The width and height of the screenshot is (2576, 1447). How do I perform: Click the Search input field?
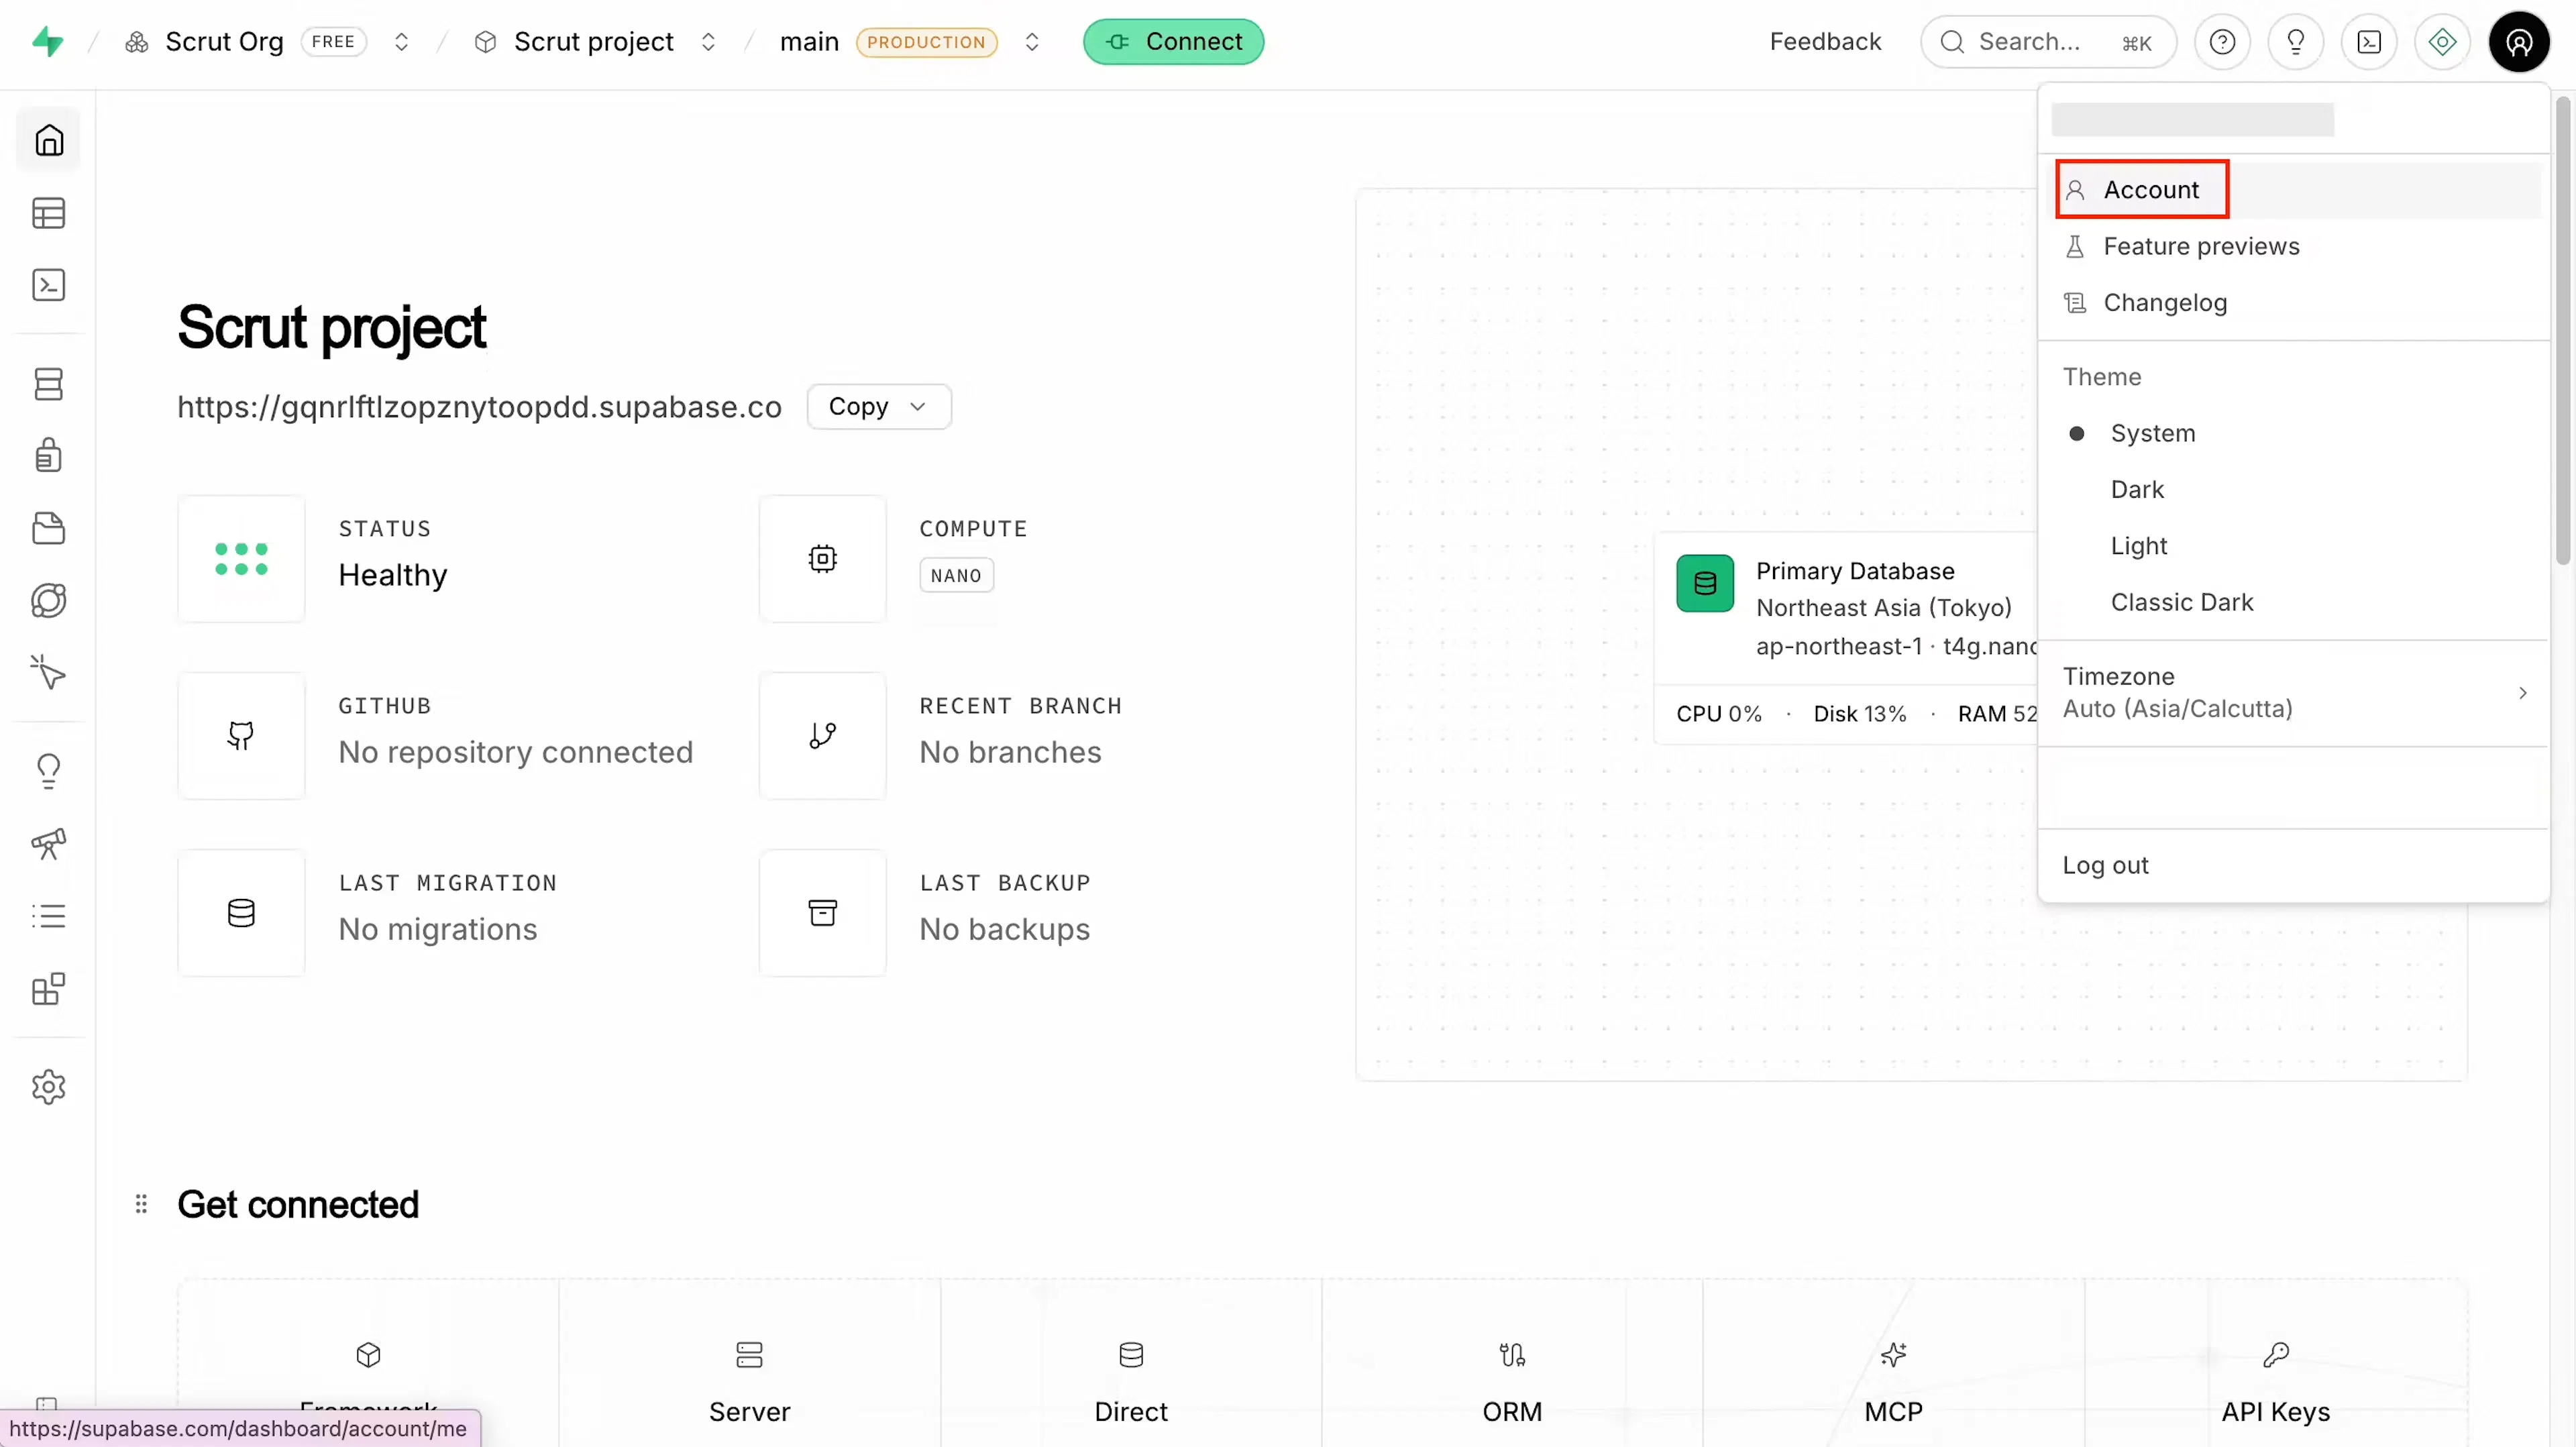[x=2047, y=42]
